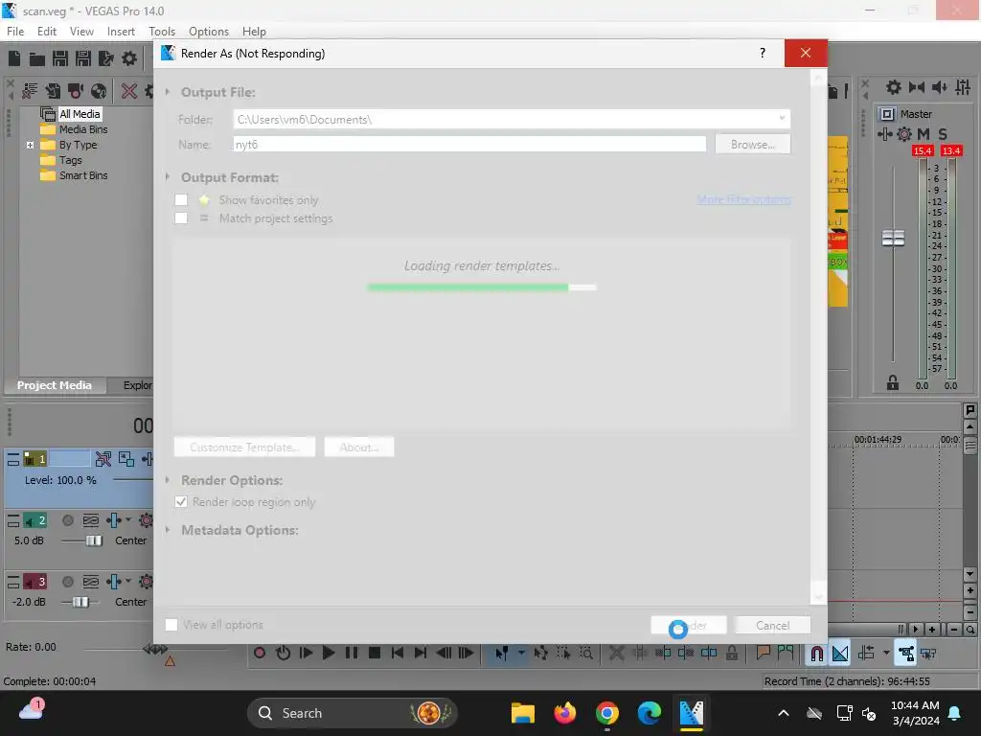The height and width of the screenshot is (736, 981).
Task: Click the Capture Video icon
Action: pos(76,91)
